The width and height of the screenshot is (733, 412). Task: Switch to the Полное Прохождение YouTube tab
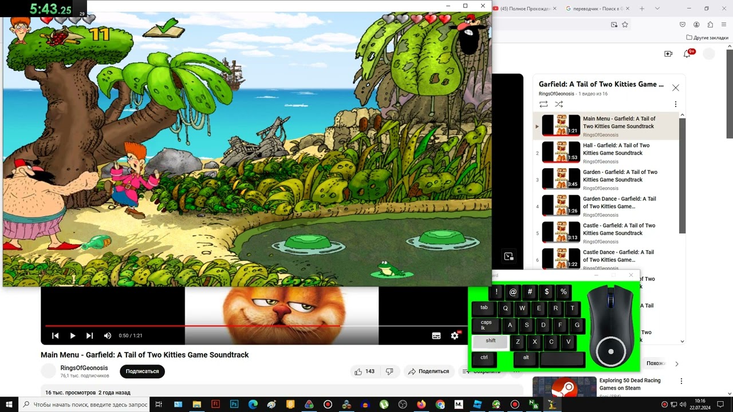pos(525,9)
